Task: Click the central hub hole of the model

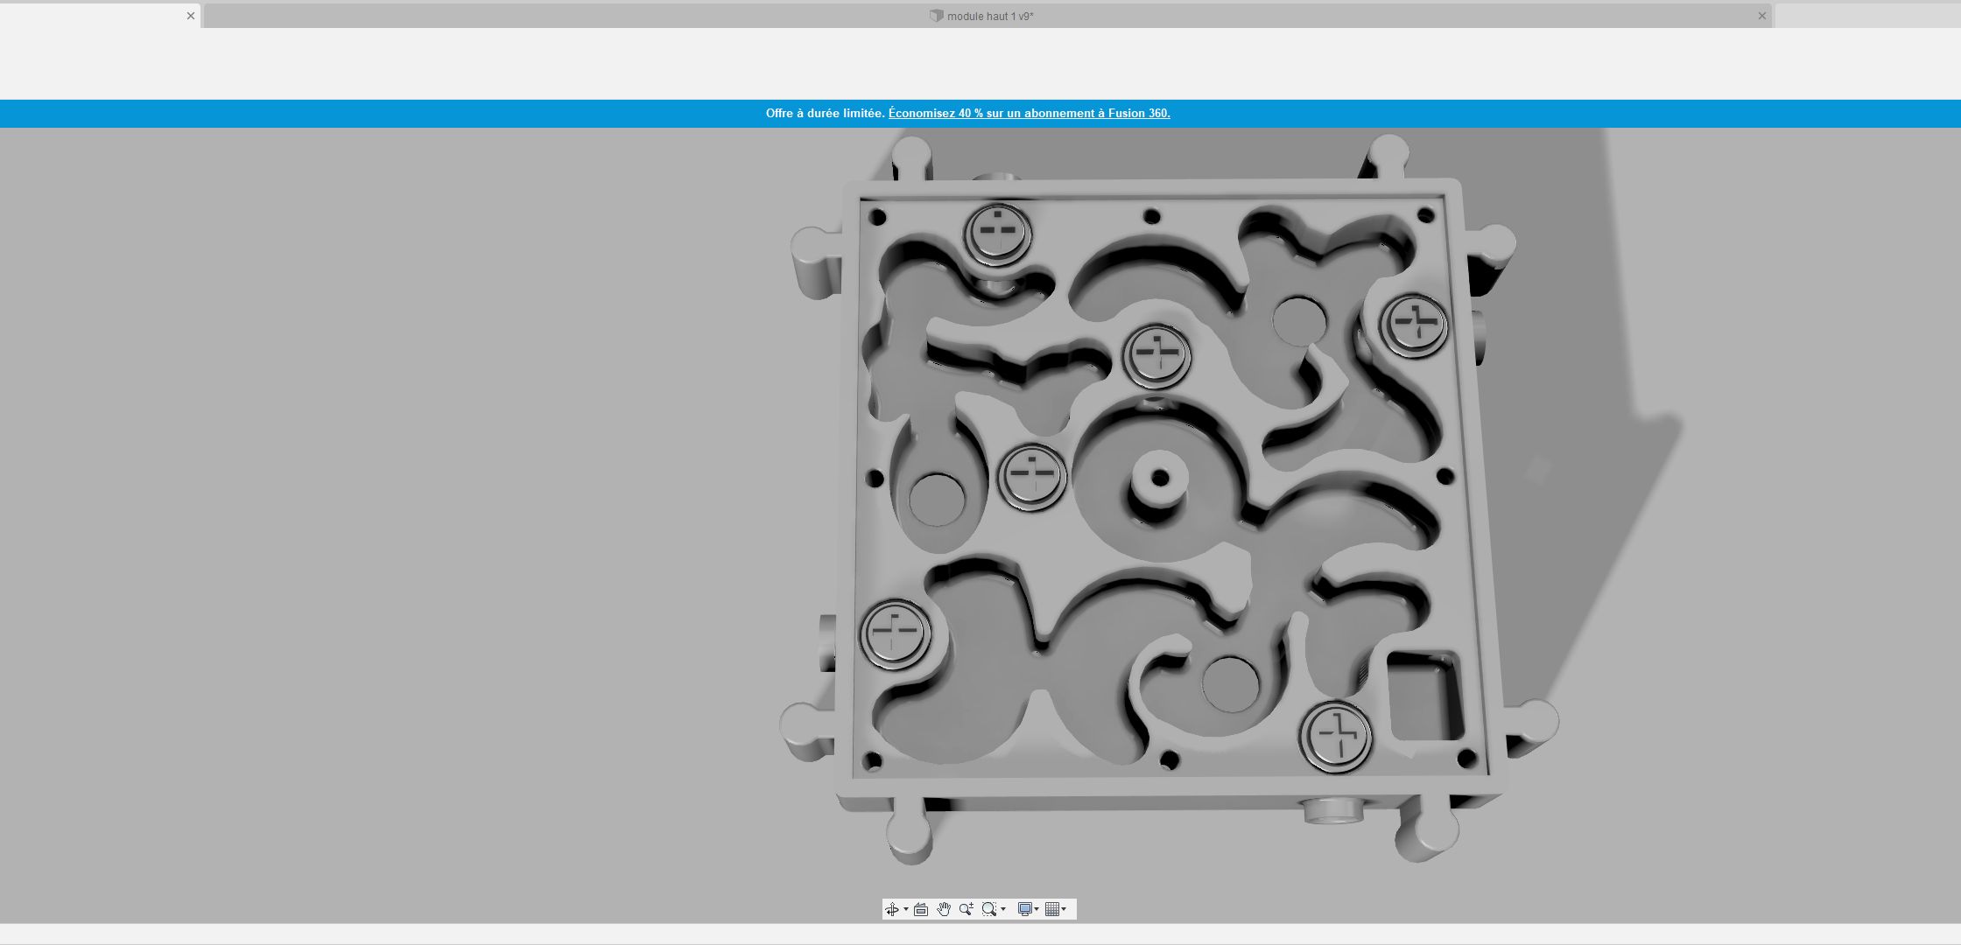Action: pyautogui.click(x=1160, y=478)
